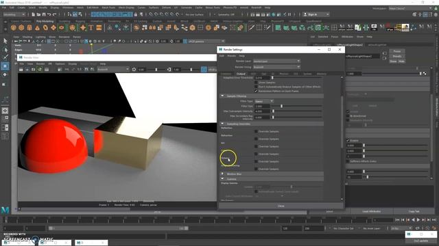Enable the Show Samples checkbox
This screenshot has height=246, width=439.
click(x=256, y=83)
